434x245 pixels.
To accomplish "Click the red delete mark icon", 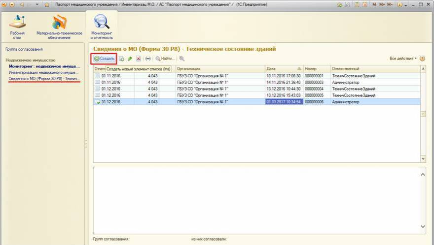I will (139, 59).
